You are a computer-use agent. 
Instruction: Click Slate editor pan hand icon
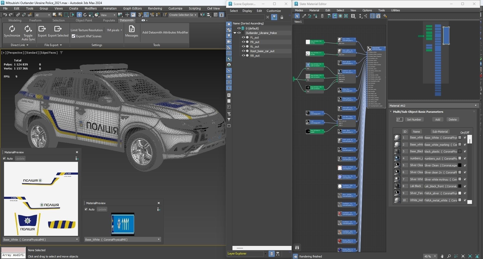442,256
